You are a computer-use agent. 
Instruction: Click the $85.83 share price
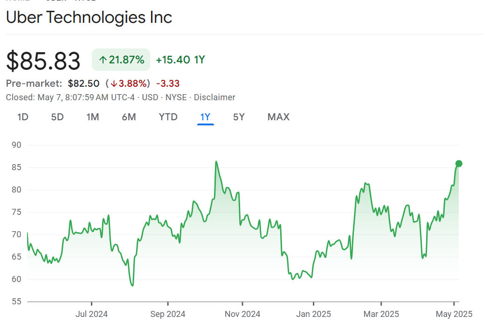pos(43,61)
